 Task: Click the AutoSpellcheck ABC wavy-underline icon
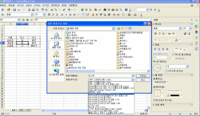click(x=47, y=10)
